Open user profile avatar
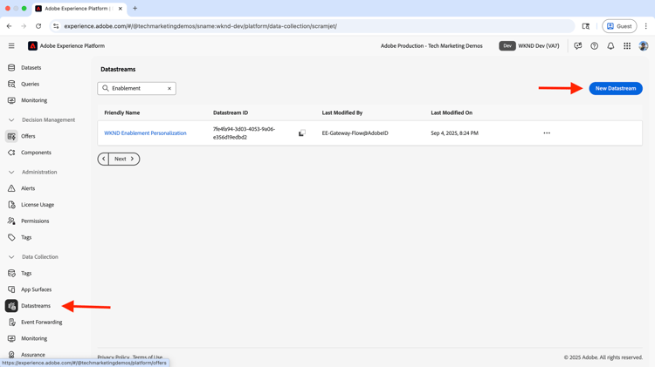 (644, 46)
